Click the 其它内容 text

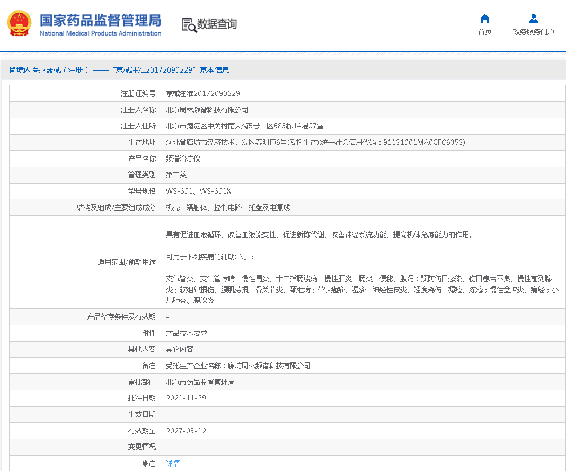pyautogui.click(x=180, y=349)
